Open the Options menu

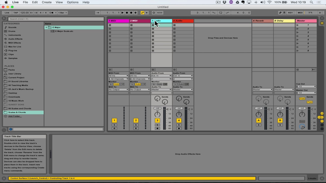point(73,2)
